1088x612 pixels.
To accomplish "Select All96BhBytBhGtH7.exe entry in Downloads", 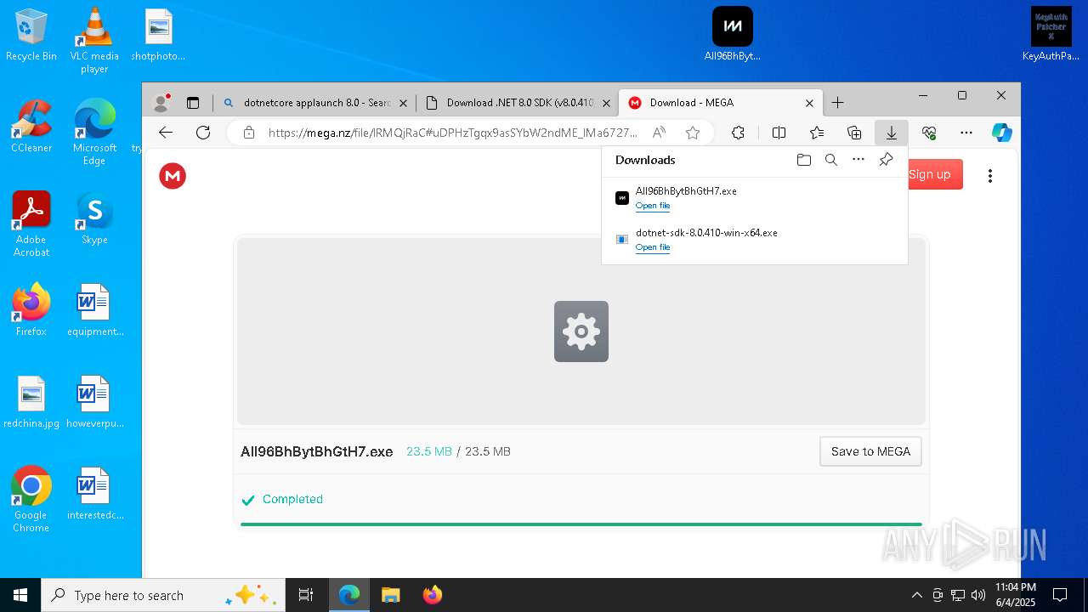I will click(x=755, y=198).
